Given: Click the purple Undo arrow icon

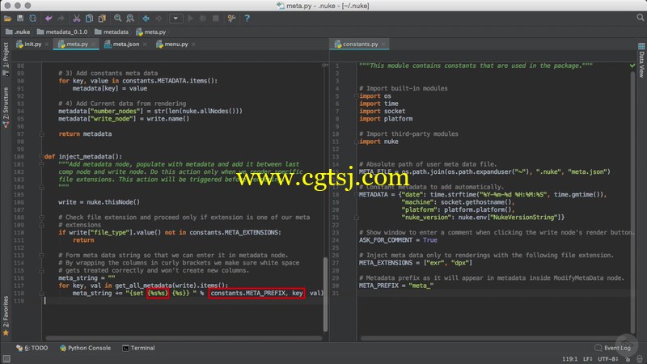Looking at the screenshot, I should [49, 18].
